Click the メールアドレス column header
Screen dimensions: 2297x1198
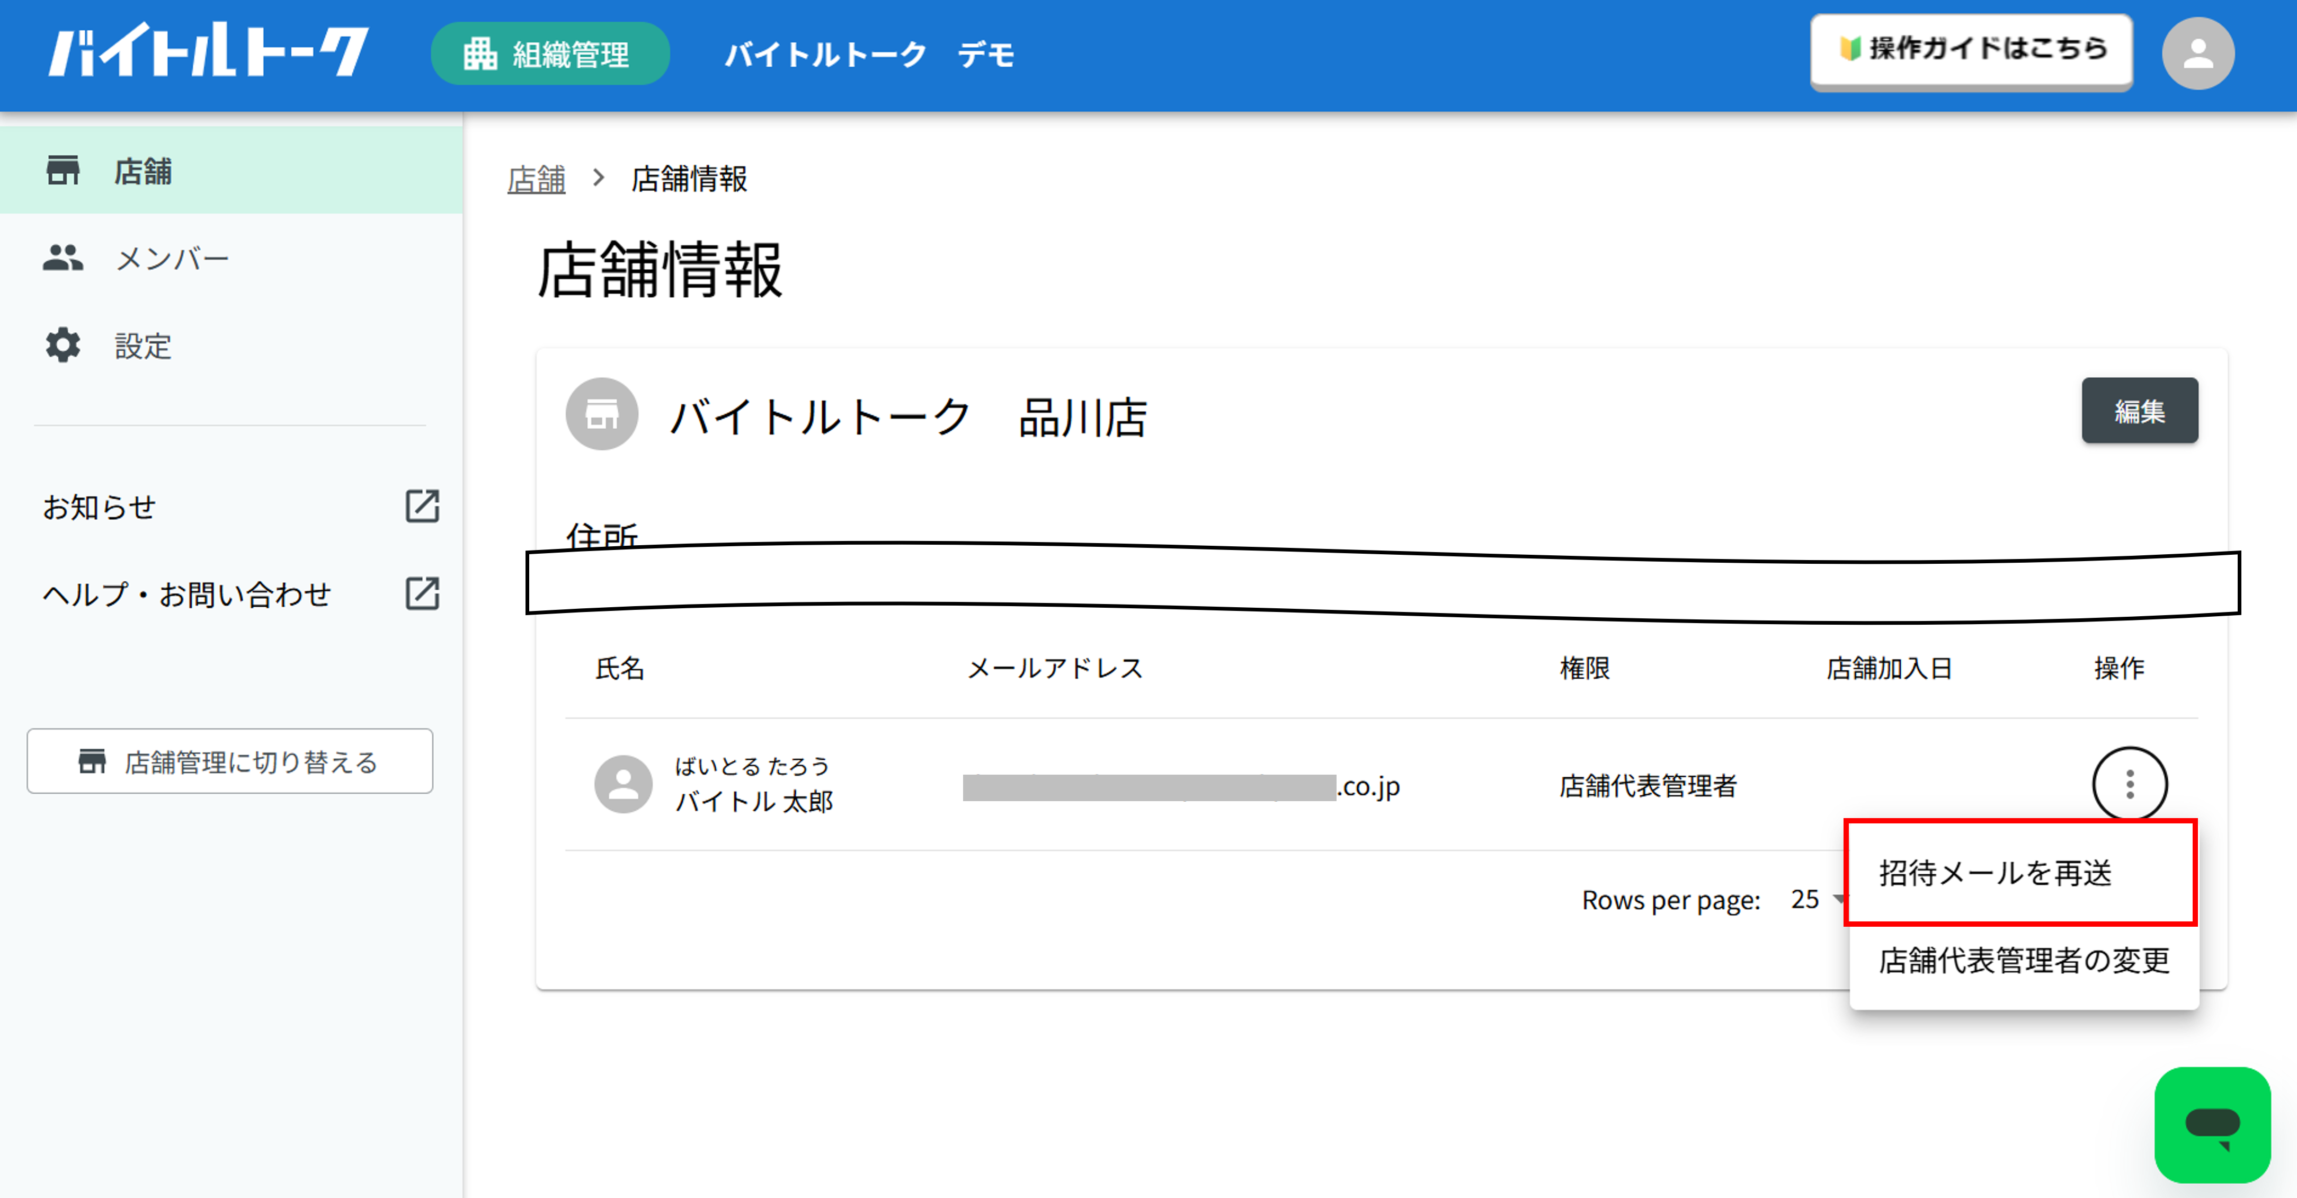pyautogui.click(x=1055, y=668)
